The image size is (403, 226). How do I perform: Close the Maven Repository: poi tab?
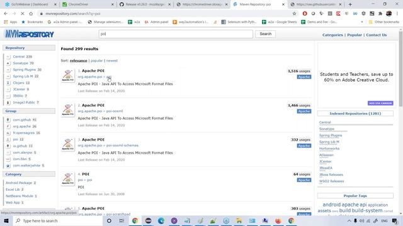click(283, 4)
